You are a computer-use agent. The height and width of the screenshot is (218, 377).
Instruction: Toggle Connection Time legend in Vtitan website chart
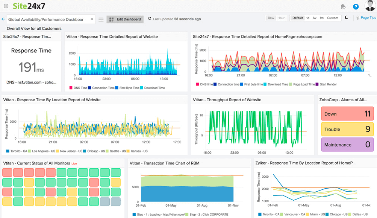(101, 88)
